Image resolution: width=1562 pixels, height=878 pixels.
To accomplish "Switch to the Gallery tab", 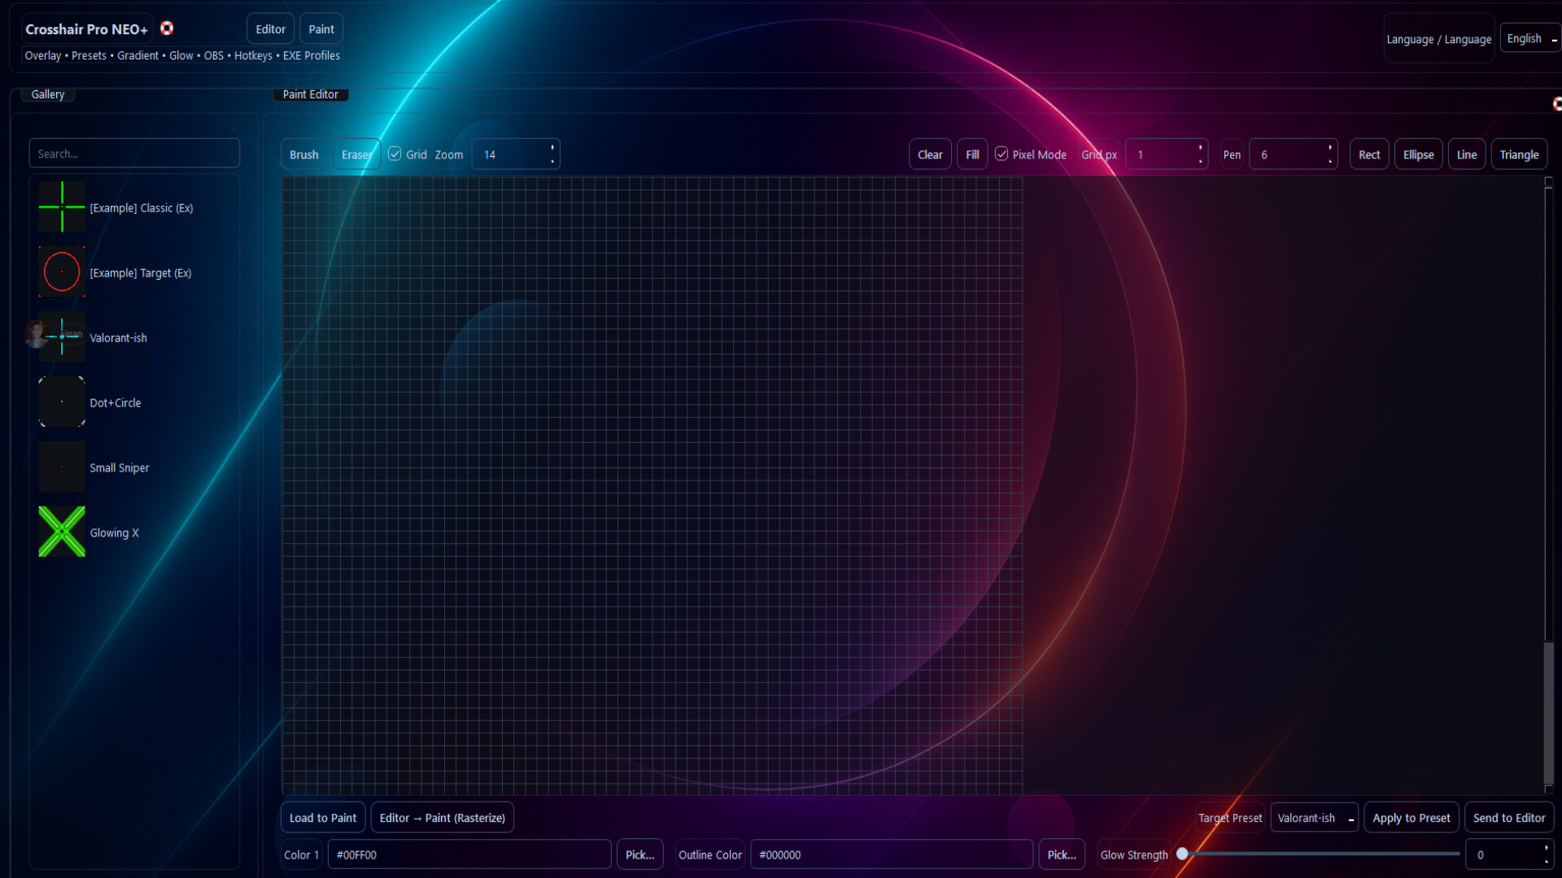I will tap(47, 94).
